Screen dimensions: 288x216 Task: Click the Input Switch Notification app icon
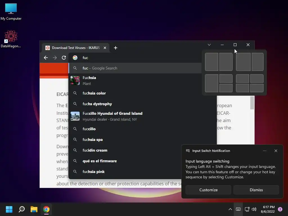point(188,151)
